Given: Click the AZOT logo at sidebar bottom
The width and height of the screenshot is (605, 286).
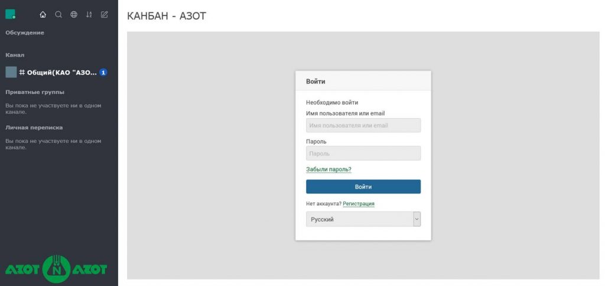Looking at the screenshot, I should point(56,269).
